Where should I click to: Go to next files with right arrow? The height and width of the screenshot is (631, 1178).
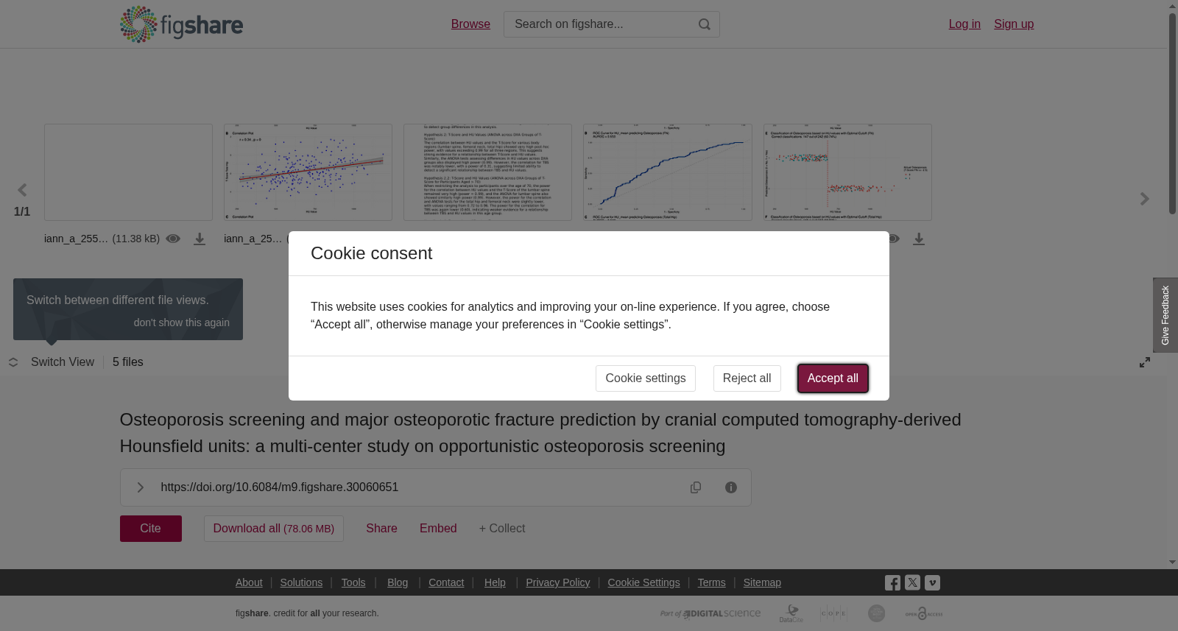(1144, 199)
